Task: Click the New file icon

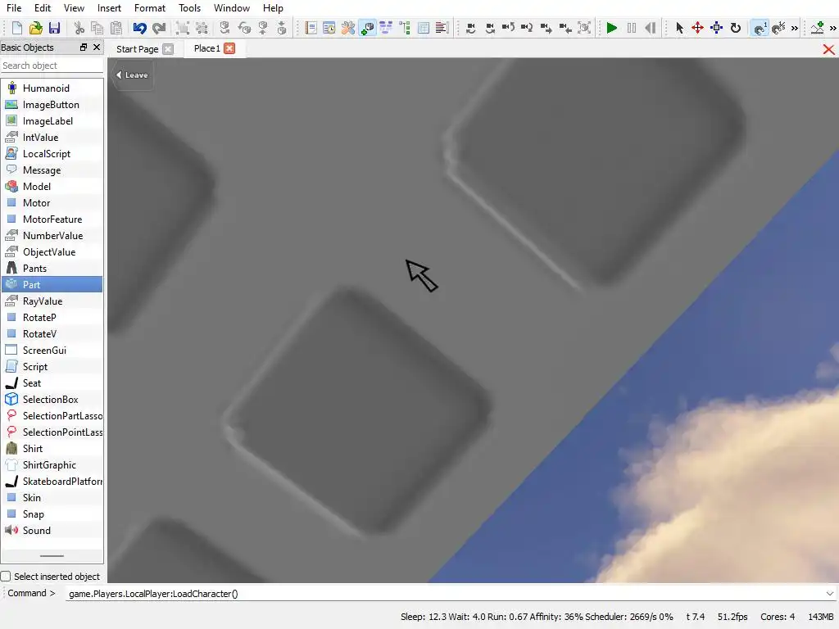Action: [17, 28]
